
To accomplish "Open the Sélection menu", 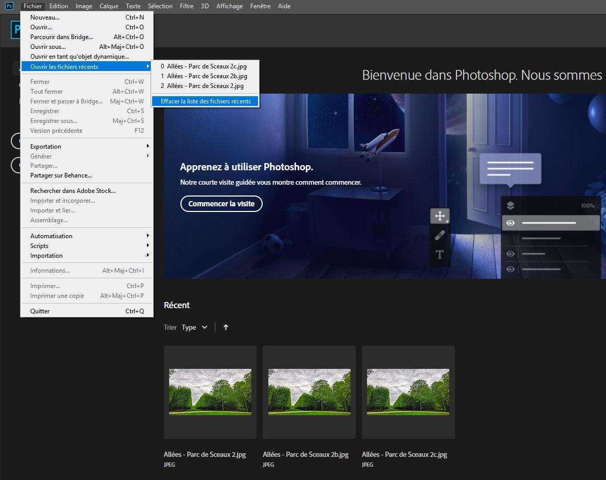I will [160, 6].
